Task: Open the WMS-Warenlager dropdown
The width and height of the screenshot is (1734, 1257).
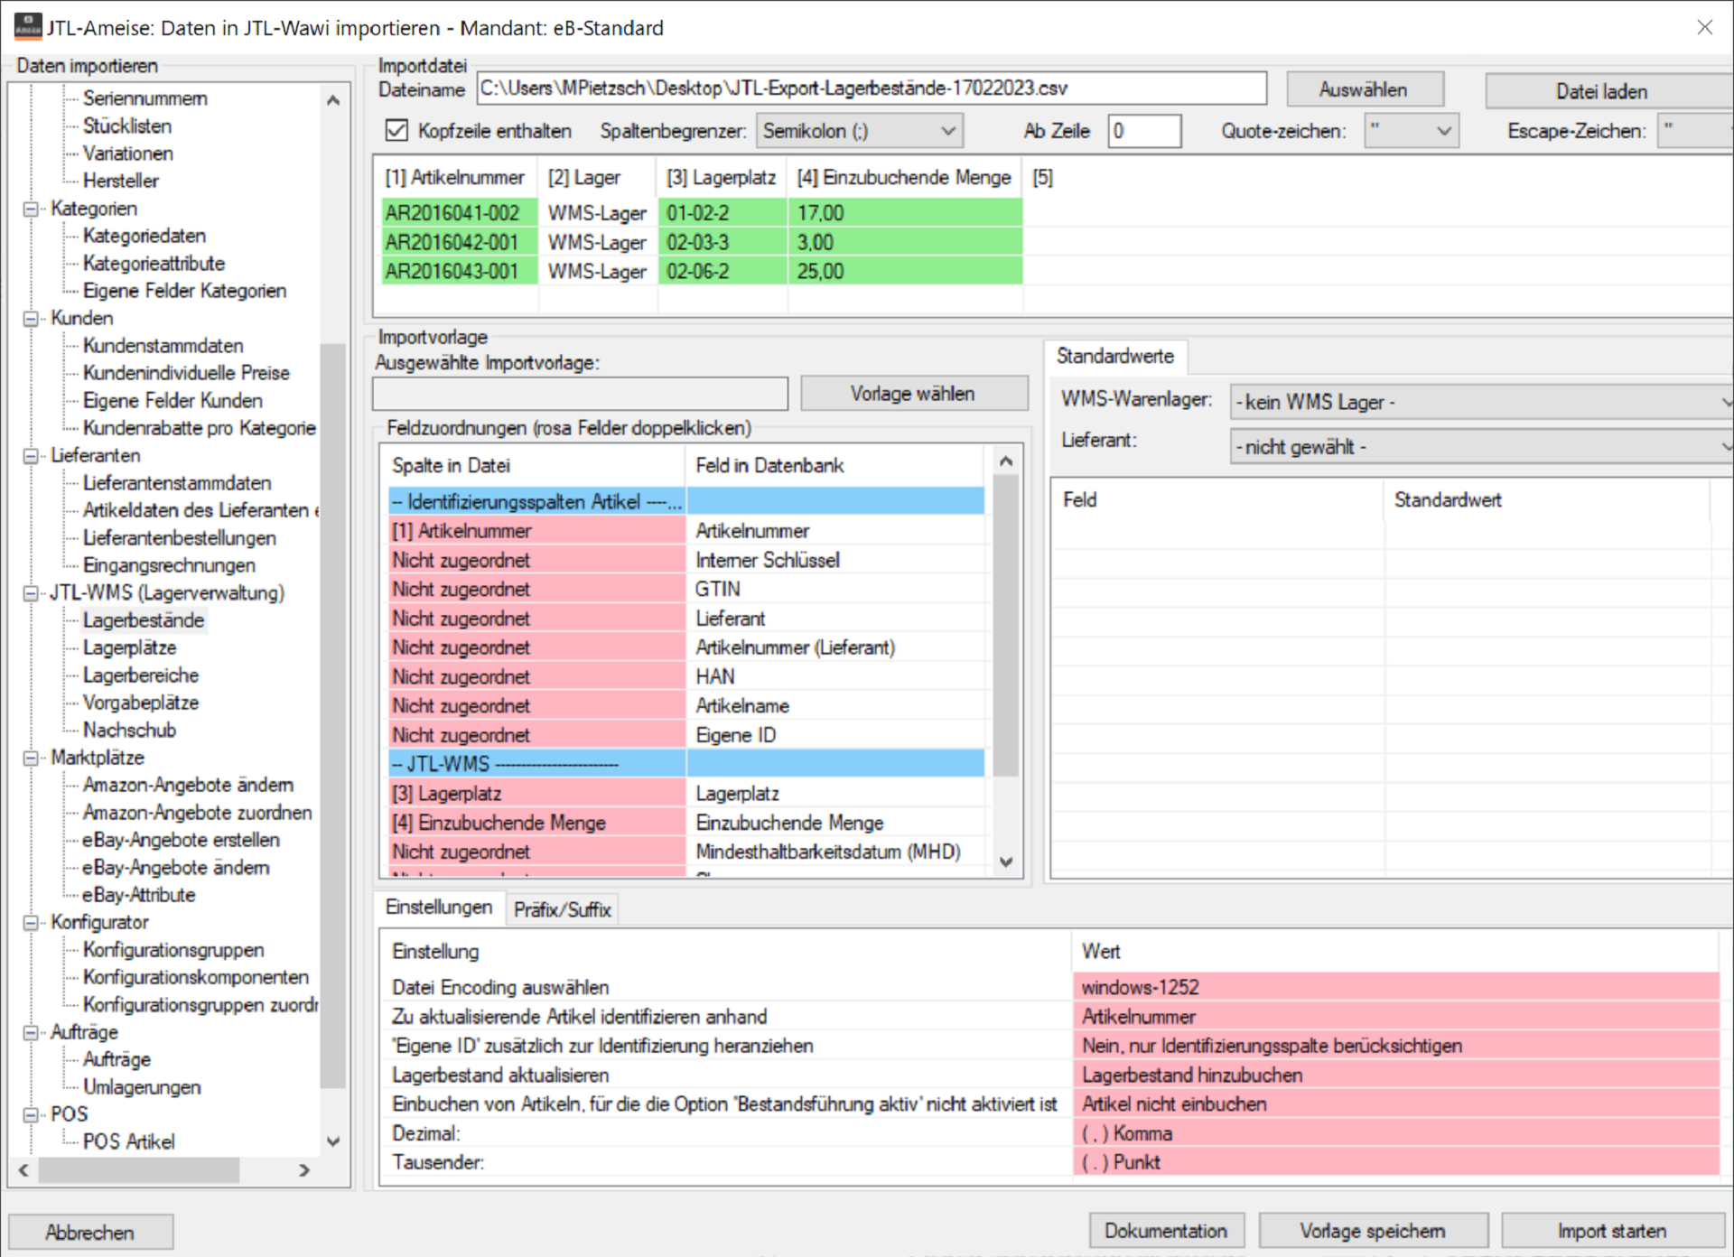Action: coord(1481,402)
